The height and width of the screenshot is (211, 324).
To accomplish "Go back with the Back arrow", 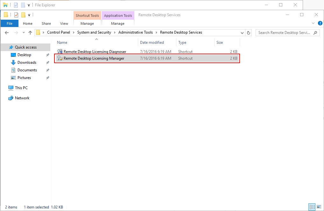I will (7, 33).
